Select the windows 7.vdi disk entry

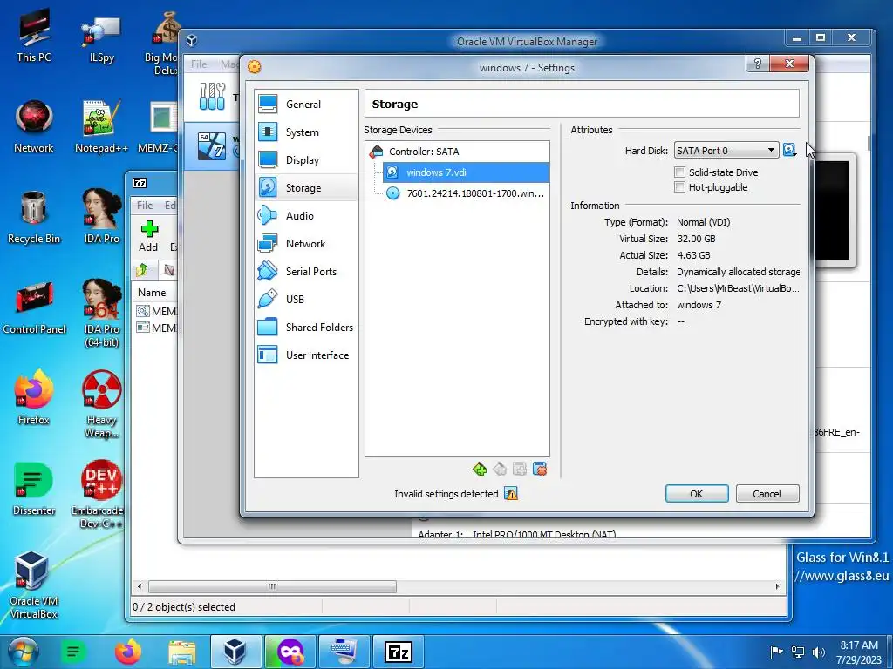click(x=466, y=172)
